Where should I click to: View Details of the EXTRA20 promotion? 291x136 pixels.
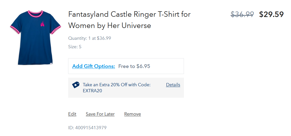[x=173, y=85]
